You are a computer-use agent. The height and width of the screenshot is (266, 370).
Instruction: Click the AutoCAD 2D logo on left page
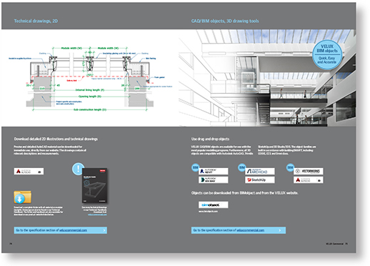pos(29,171)
